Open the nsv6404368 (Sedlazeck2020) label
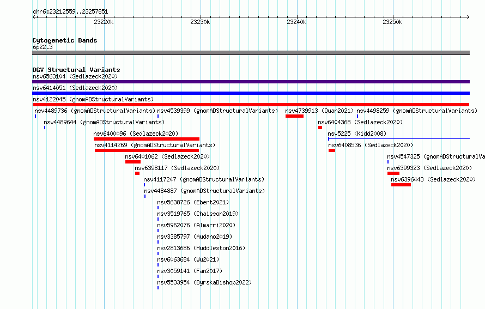This screenshot has width=485, height=309. tap(360, 122)
